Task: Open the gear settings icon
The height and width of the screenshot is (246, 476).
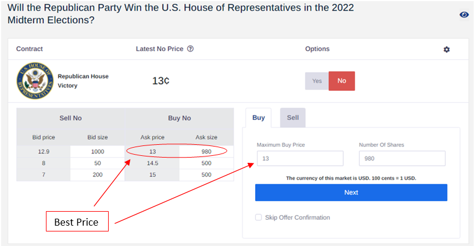Action: (x=446, y=49)
